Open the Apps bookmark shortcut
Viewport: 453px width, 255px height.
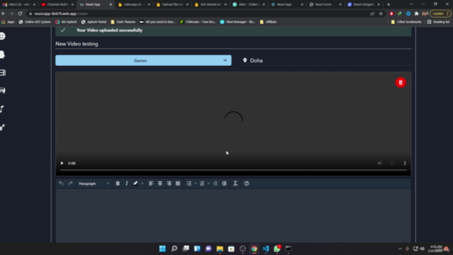(x=8, y=22)
